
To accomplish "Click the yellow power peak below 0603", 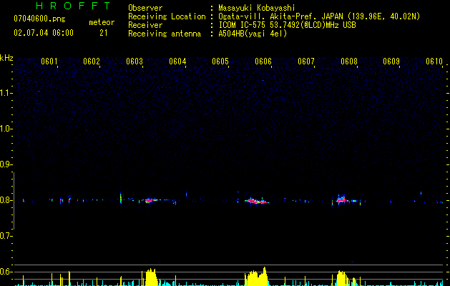I will (x=151, y=277).
